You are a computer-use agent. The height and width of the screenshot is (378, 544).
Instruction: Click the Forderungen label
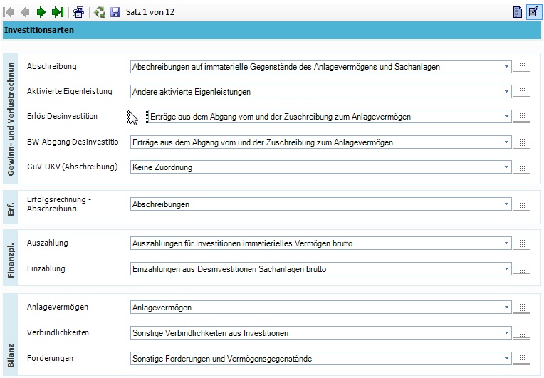pos(50,358)
